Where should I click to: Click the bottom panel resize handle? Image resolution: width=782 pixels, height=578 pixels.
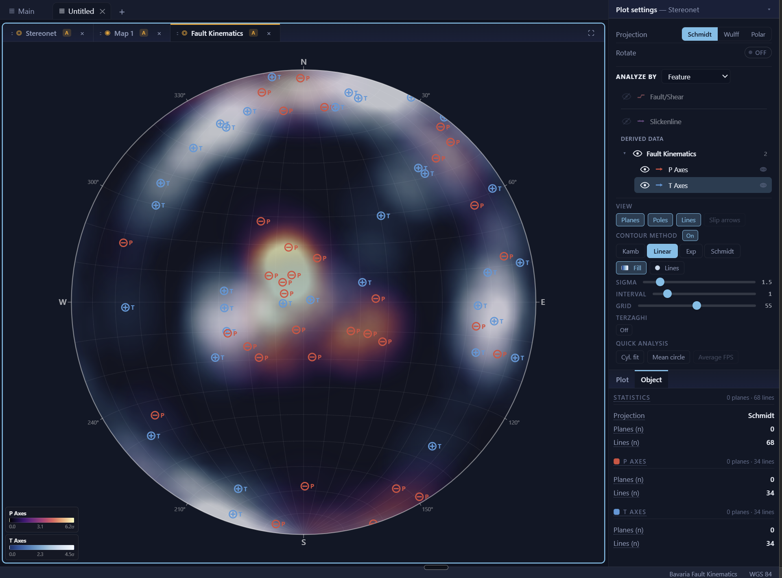point(436,567)
